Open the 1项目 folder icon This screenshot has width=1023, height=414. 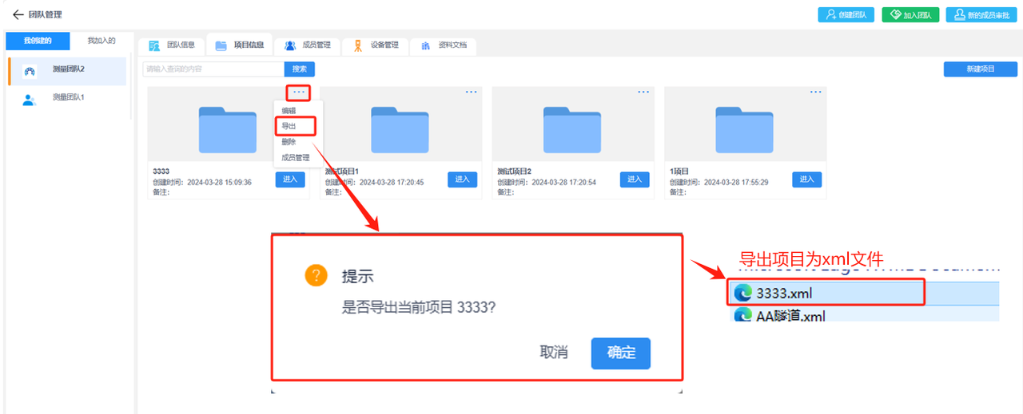pyautogui.click(x=744, y=129)
